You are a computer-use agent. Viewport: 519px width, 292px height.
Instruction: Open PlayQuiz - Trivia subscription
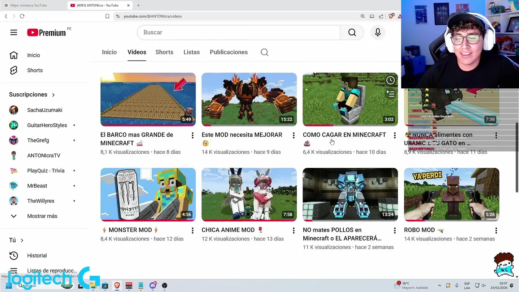tap(45, 171)
